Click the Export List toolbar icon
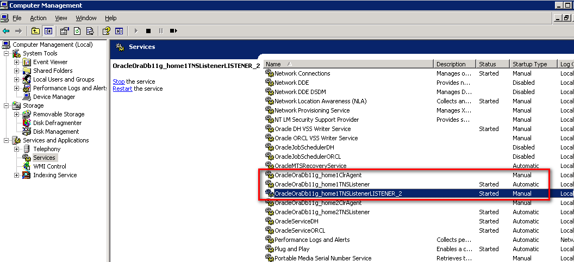 click(90, 31)
